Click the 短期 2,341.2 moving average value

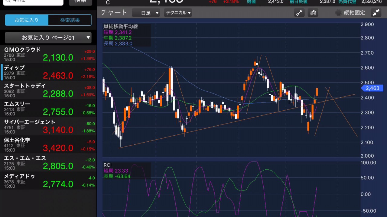click(118, 32)
